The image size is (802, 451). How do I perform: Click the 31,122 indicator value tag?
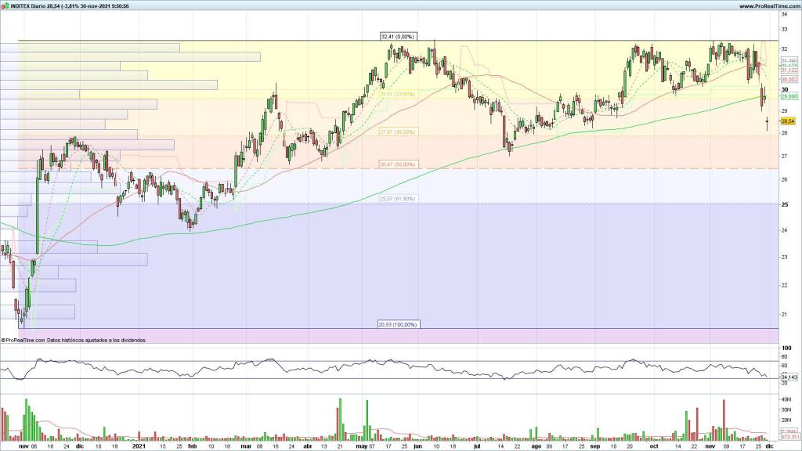click(787, 70)
